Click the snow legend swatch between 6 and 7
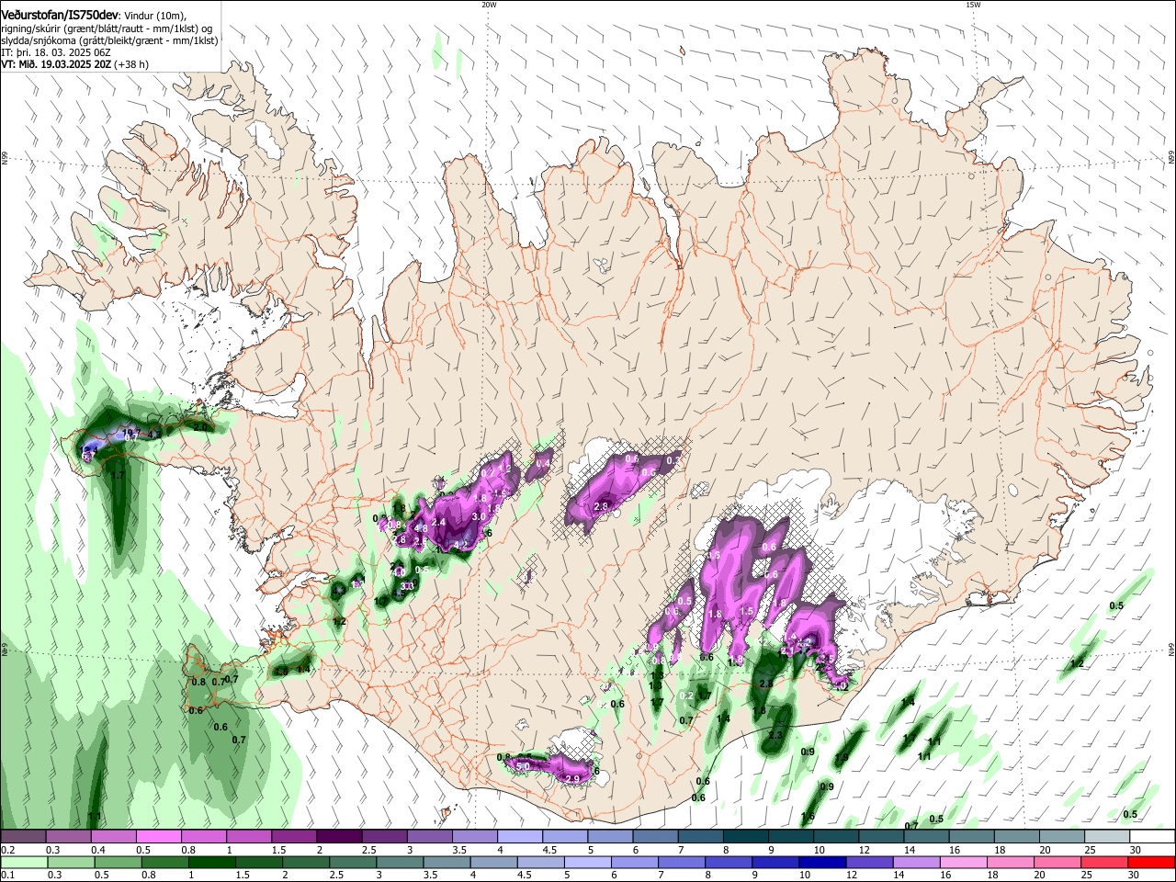The width and height of the screenshot is (1176, 882). tap(655, 837)
